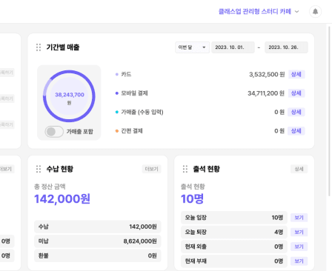
Task: Expand the 클래스업 관리형 스터디 카페 selector
Action: pyautogui.click(x=259, y=12)
